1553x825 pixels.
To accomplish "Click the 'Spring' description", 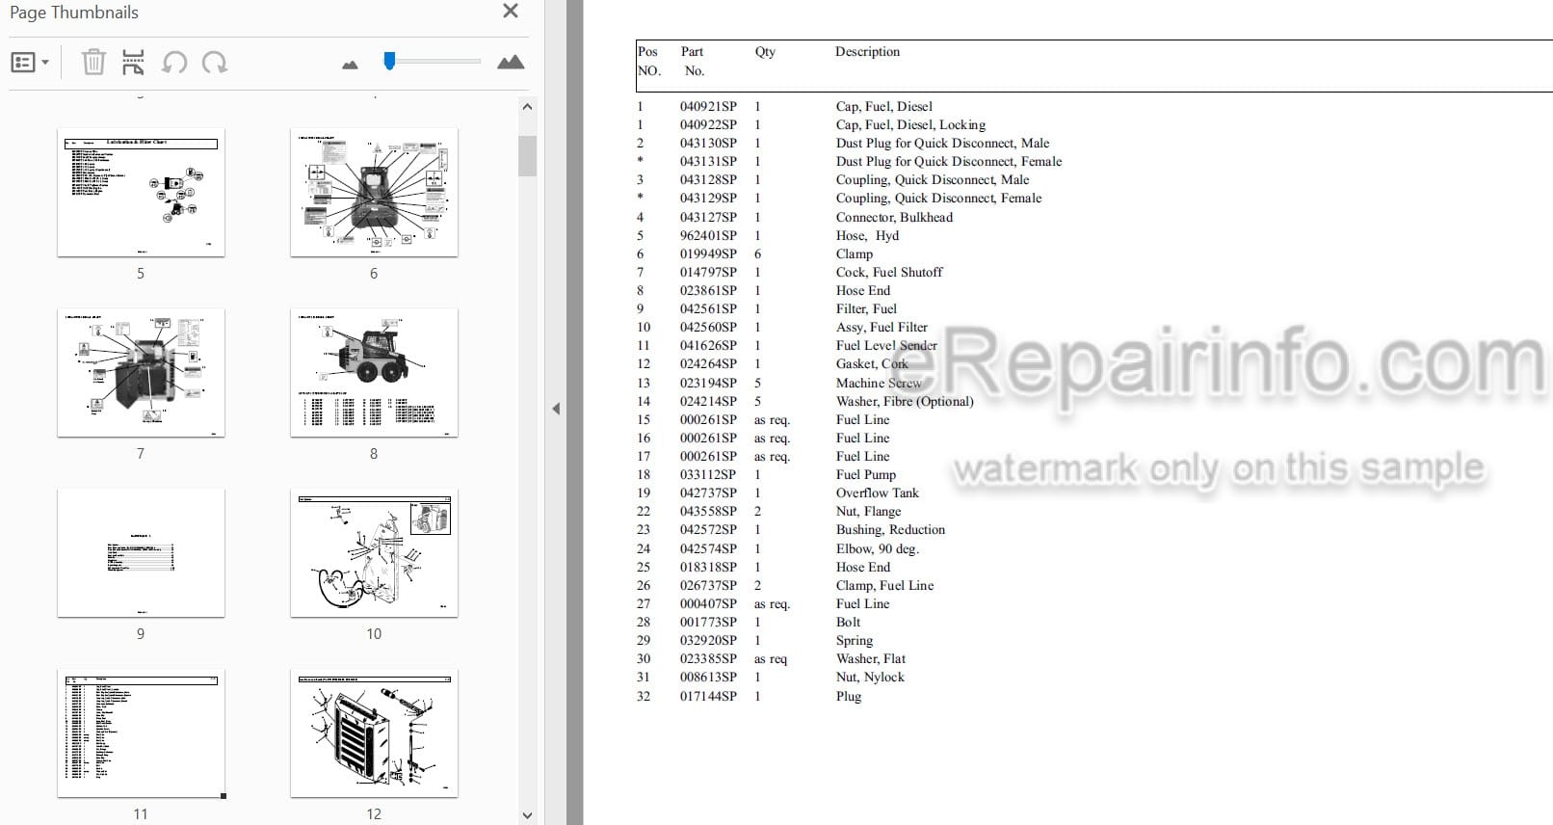I will [855, 641].
